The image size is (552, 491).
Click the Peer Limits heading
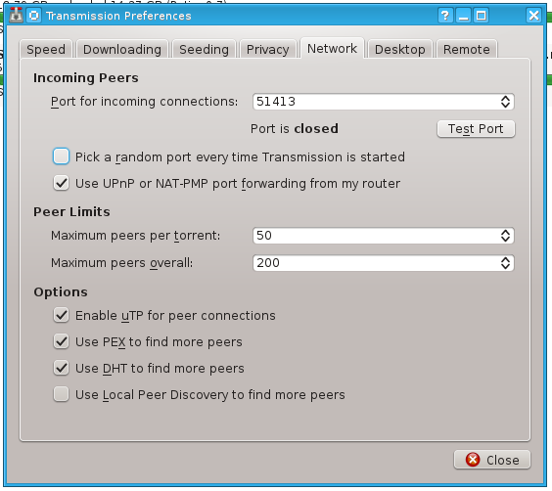pyautogui.click(x=71, y=211)
